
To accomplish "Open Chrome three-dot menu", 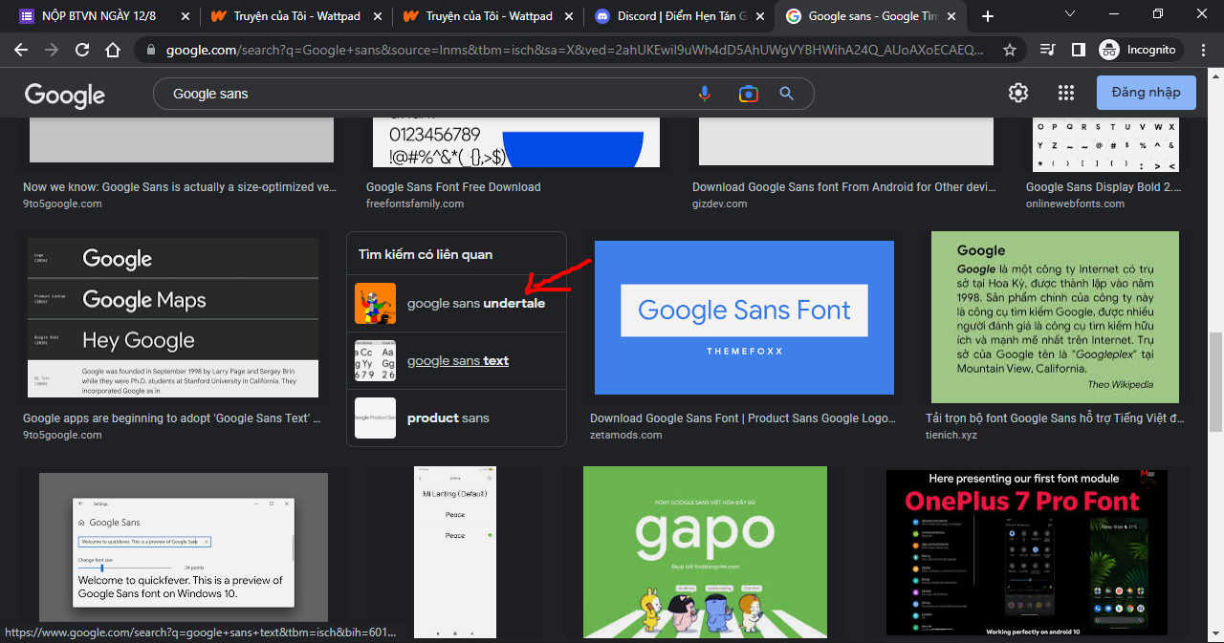I will pos(1204,50).
